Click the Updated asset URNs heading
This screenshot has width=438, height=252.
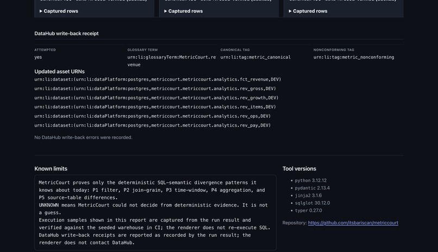pyautogui.click(x=59, y=72)
